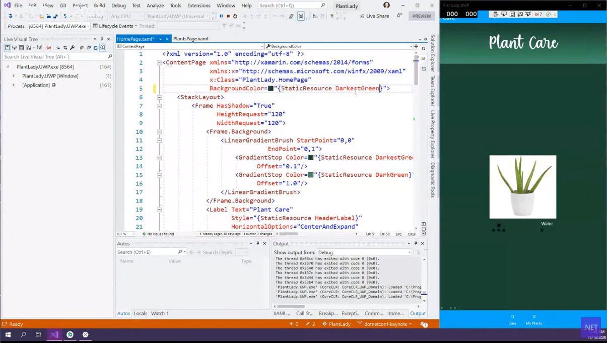
Task: Open the 'Show output from' Debug dropdown
Action: point(364,252)
